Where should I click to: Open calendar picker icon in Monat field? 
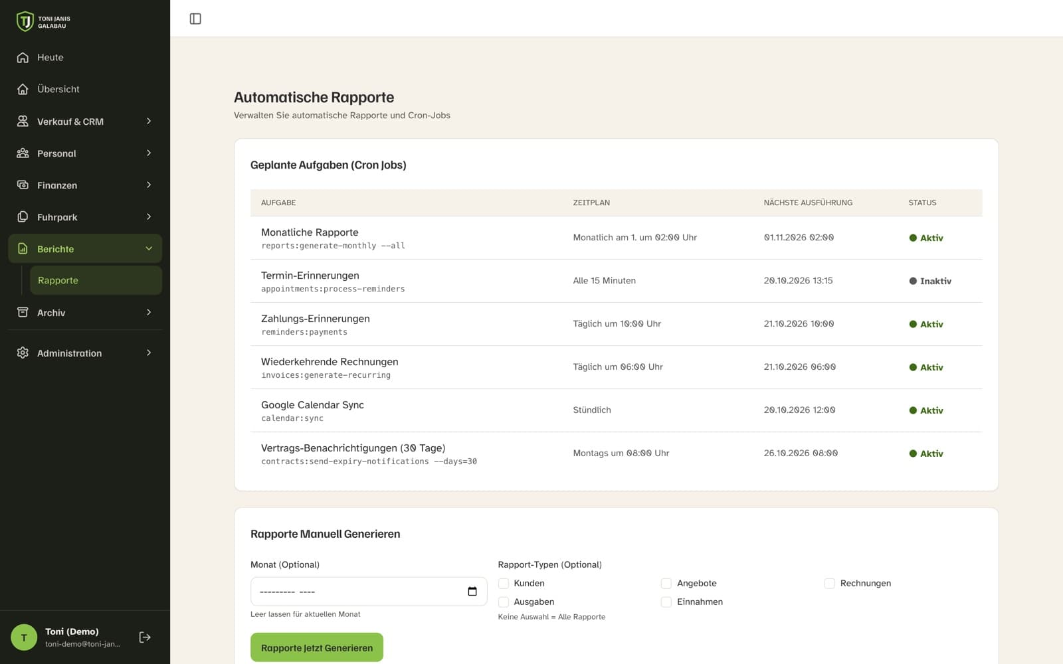[x=472, y=592]
